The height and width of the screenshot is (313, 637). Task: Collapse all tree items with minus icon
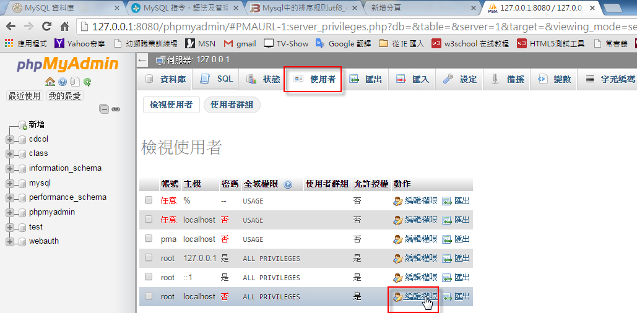pyautogui.click(x=105, y=109)
